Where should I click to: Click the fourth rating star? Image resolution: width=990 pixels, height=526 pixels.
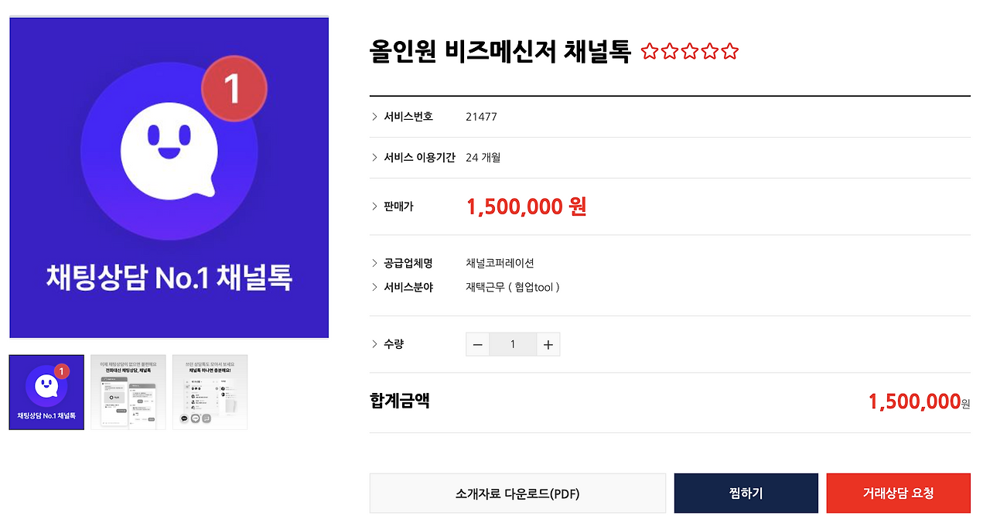(710, 52)
